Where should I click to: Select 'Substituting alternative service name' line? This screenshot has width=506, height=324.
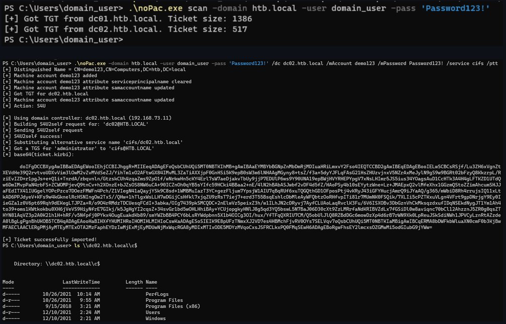93,143
